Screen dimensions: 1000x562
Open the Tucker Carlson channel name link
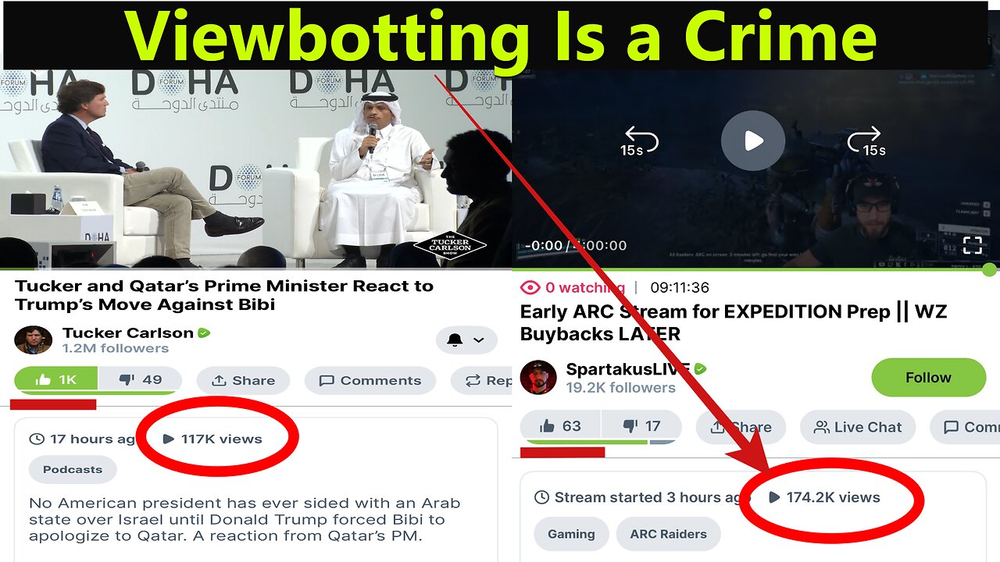[128, 333]
